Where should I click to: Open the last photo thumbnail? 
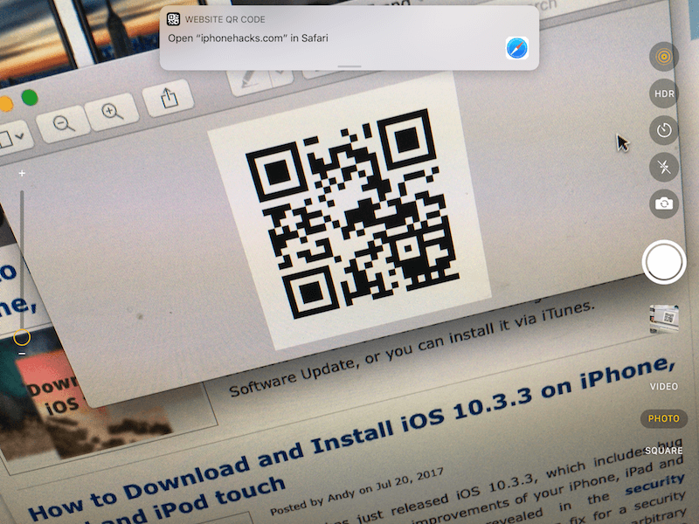(664, 320)
